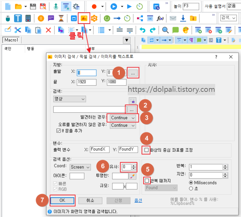Open the open-folder dropdown arrow
The image size is (241, 217).
pyautogui.click(x=26, y=7)
